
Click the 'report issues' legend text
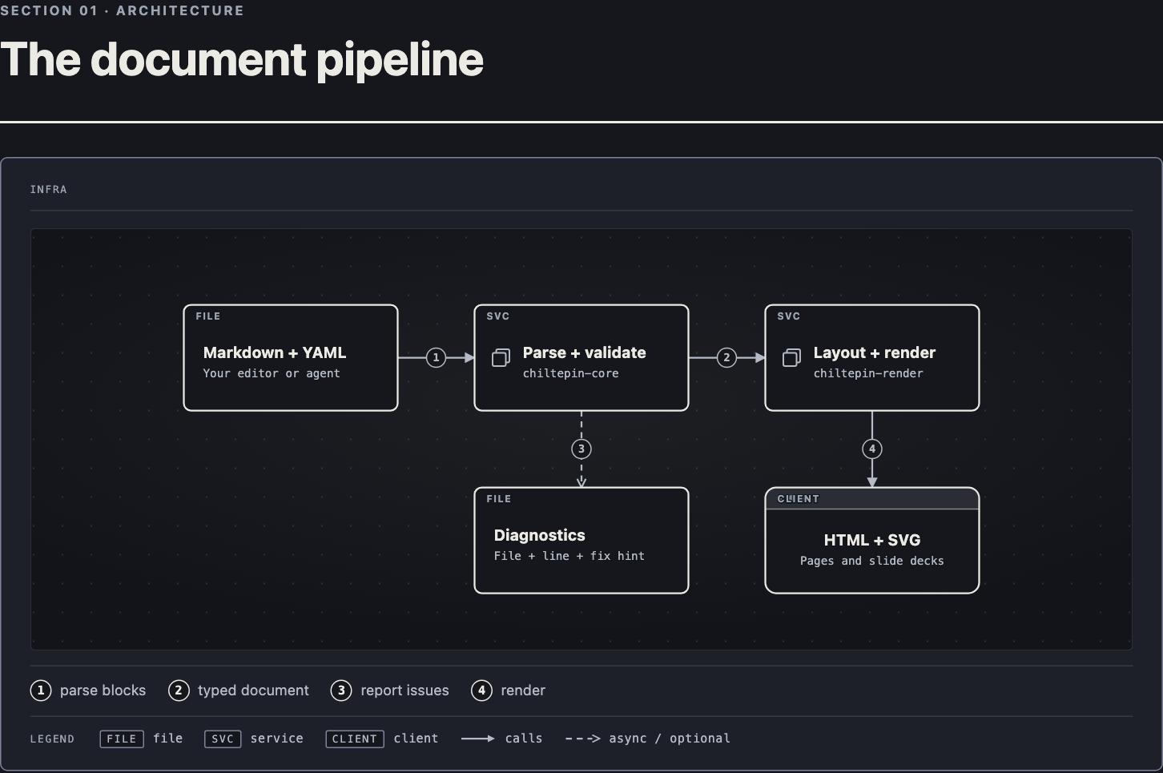click(404, 690)
